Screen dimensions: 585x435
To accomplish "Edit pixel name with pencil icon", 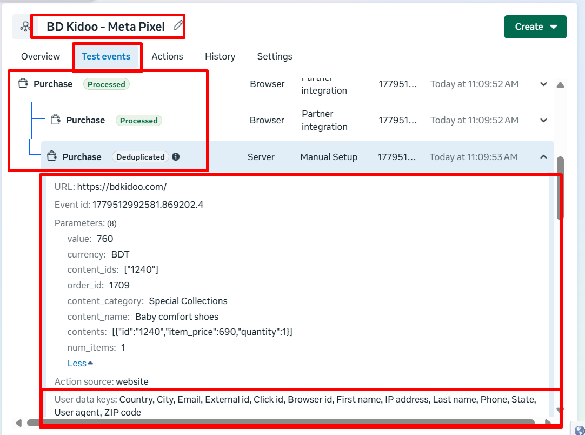I will coord(178,25).
